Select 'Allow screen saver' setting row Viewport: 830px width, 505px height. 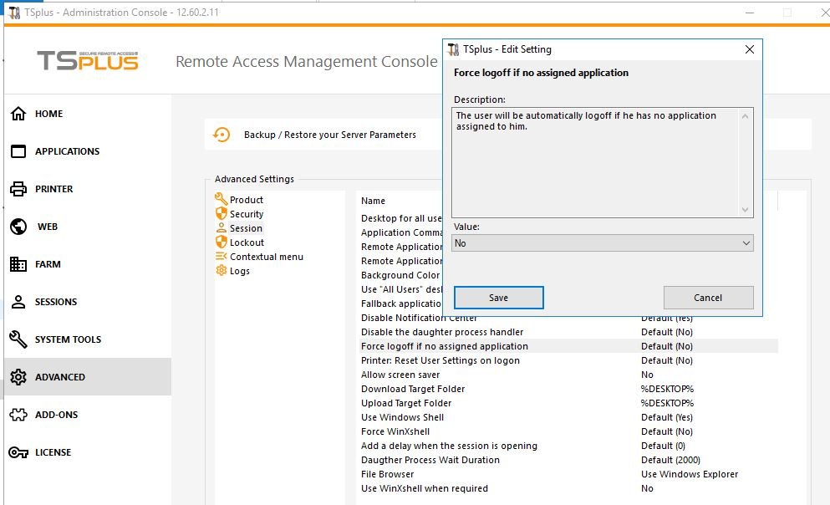point(569,375)
